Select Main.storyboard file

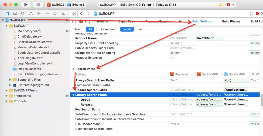point(29,31)
